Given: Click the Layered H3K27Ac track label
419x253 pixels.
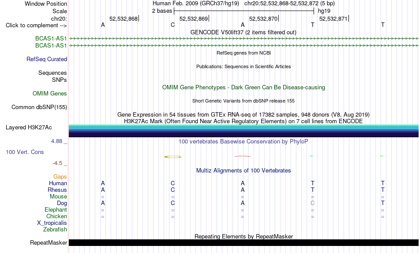Looking at the screenshot, I should [x=29, y=128].
